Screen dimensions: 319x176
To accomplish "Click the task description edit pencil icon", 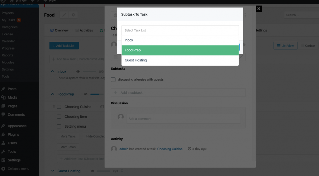I will tap(241, 57).
